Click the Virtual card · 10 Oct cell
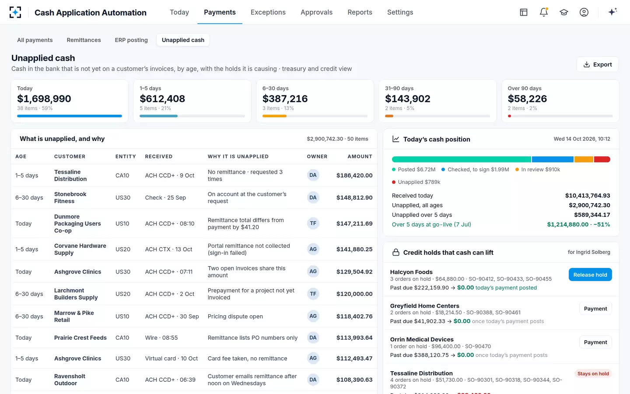This screenshot has height=394, width=630. click(x=171, y=358)
